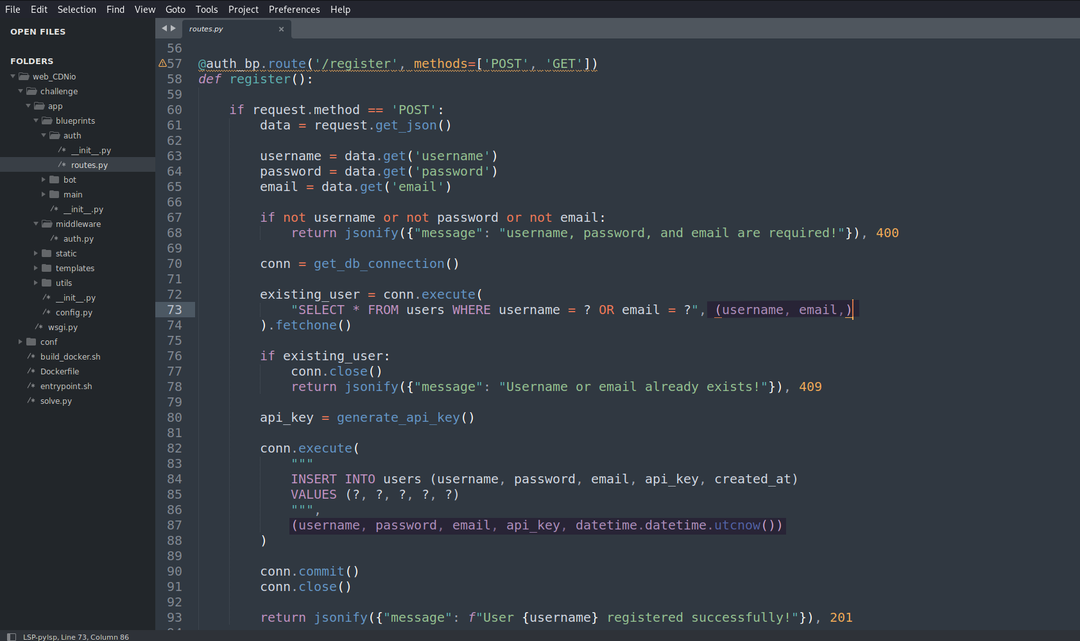This screenshot has height=641, width=1080.
Task: Click the tab history forward arrow
Action: [x=173, y=28]
